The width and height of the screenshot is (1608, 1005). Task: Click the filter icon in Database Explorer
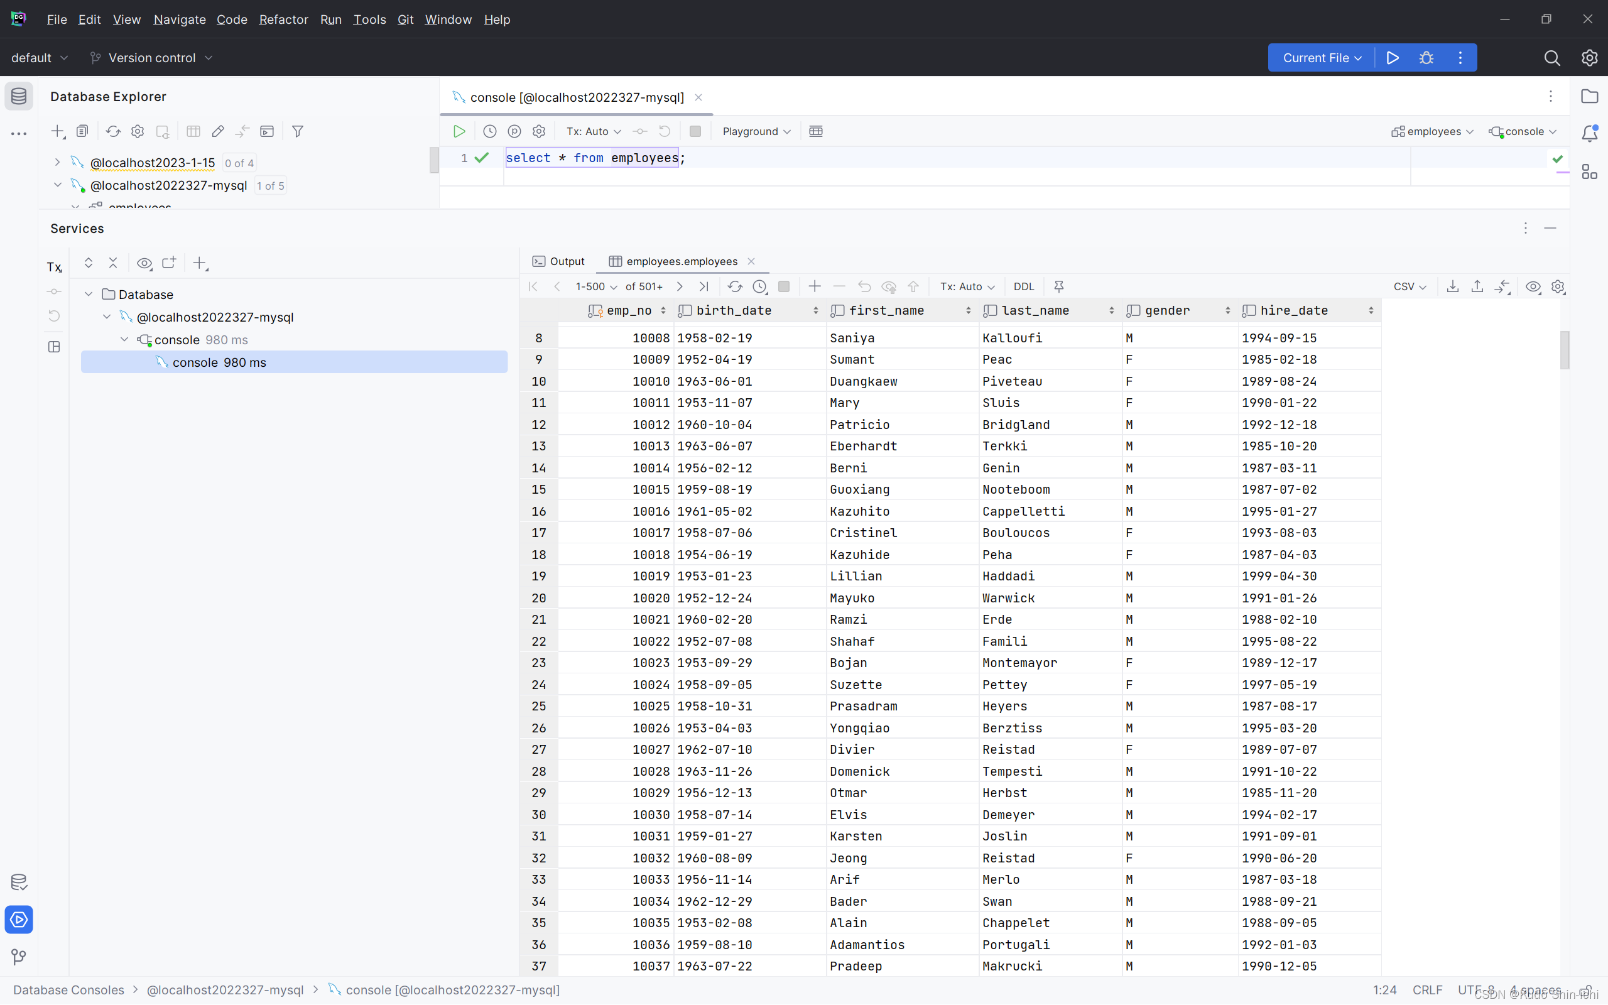(x=298, y=131)
